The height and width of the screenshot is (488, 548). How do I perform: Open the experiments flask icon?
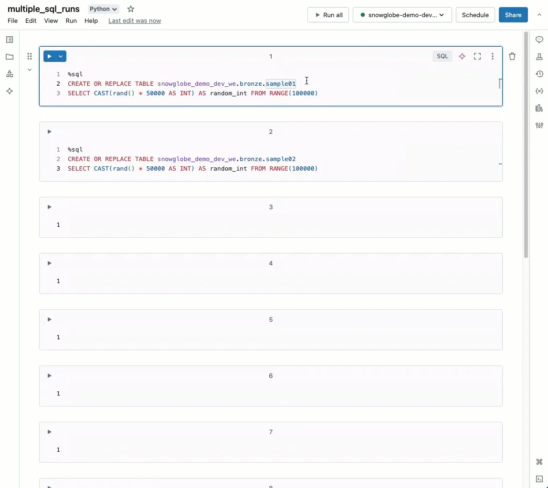(x=539, y=57)
